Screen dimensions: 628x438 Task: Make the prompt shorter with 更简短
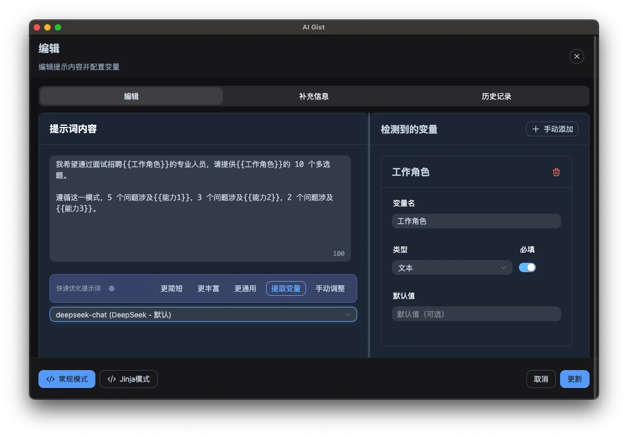click(171, 288)
